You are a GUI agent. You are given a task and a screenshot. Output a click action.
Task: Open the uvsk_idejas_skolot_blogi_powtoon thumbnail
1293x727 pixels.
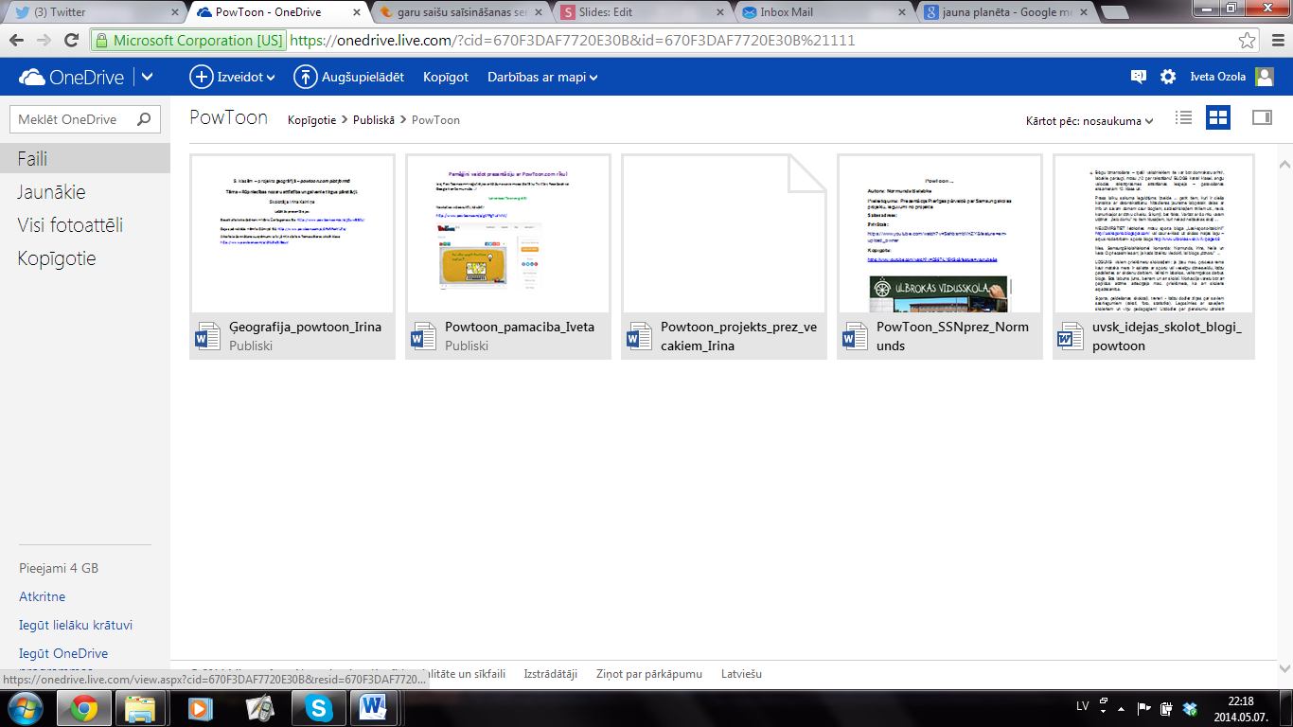pyautogui.click(x=1154, y=233)
